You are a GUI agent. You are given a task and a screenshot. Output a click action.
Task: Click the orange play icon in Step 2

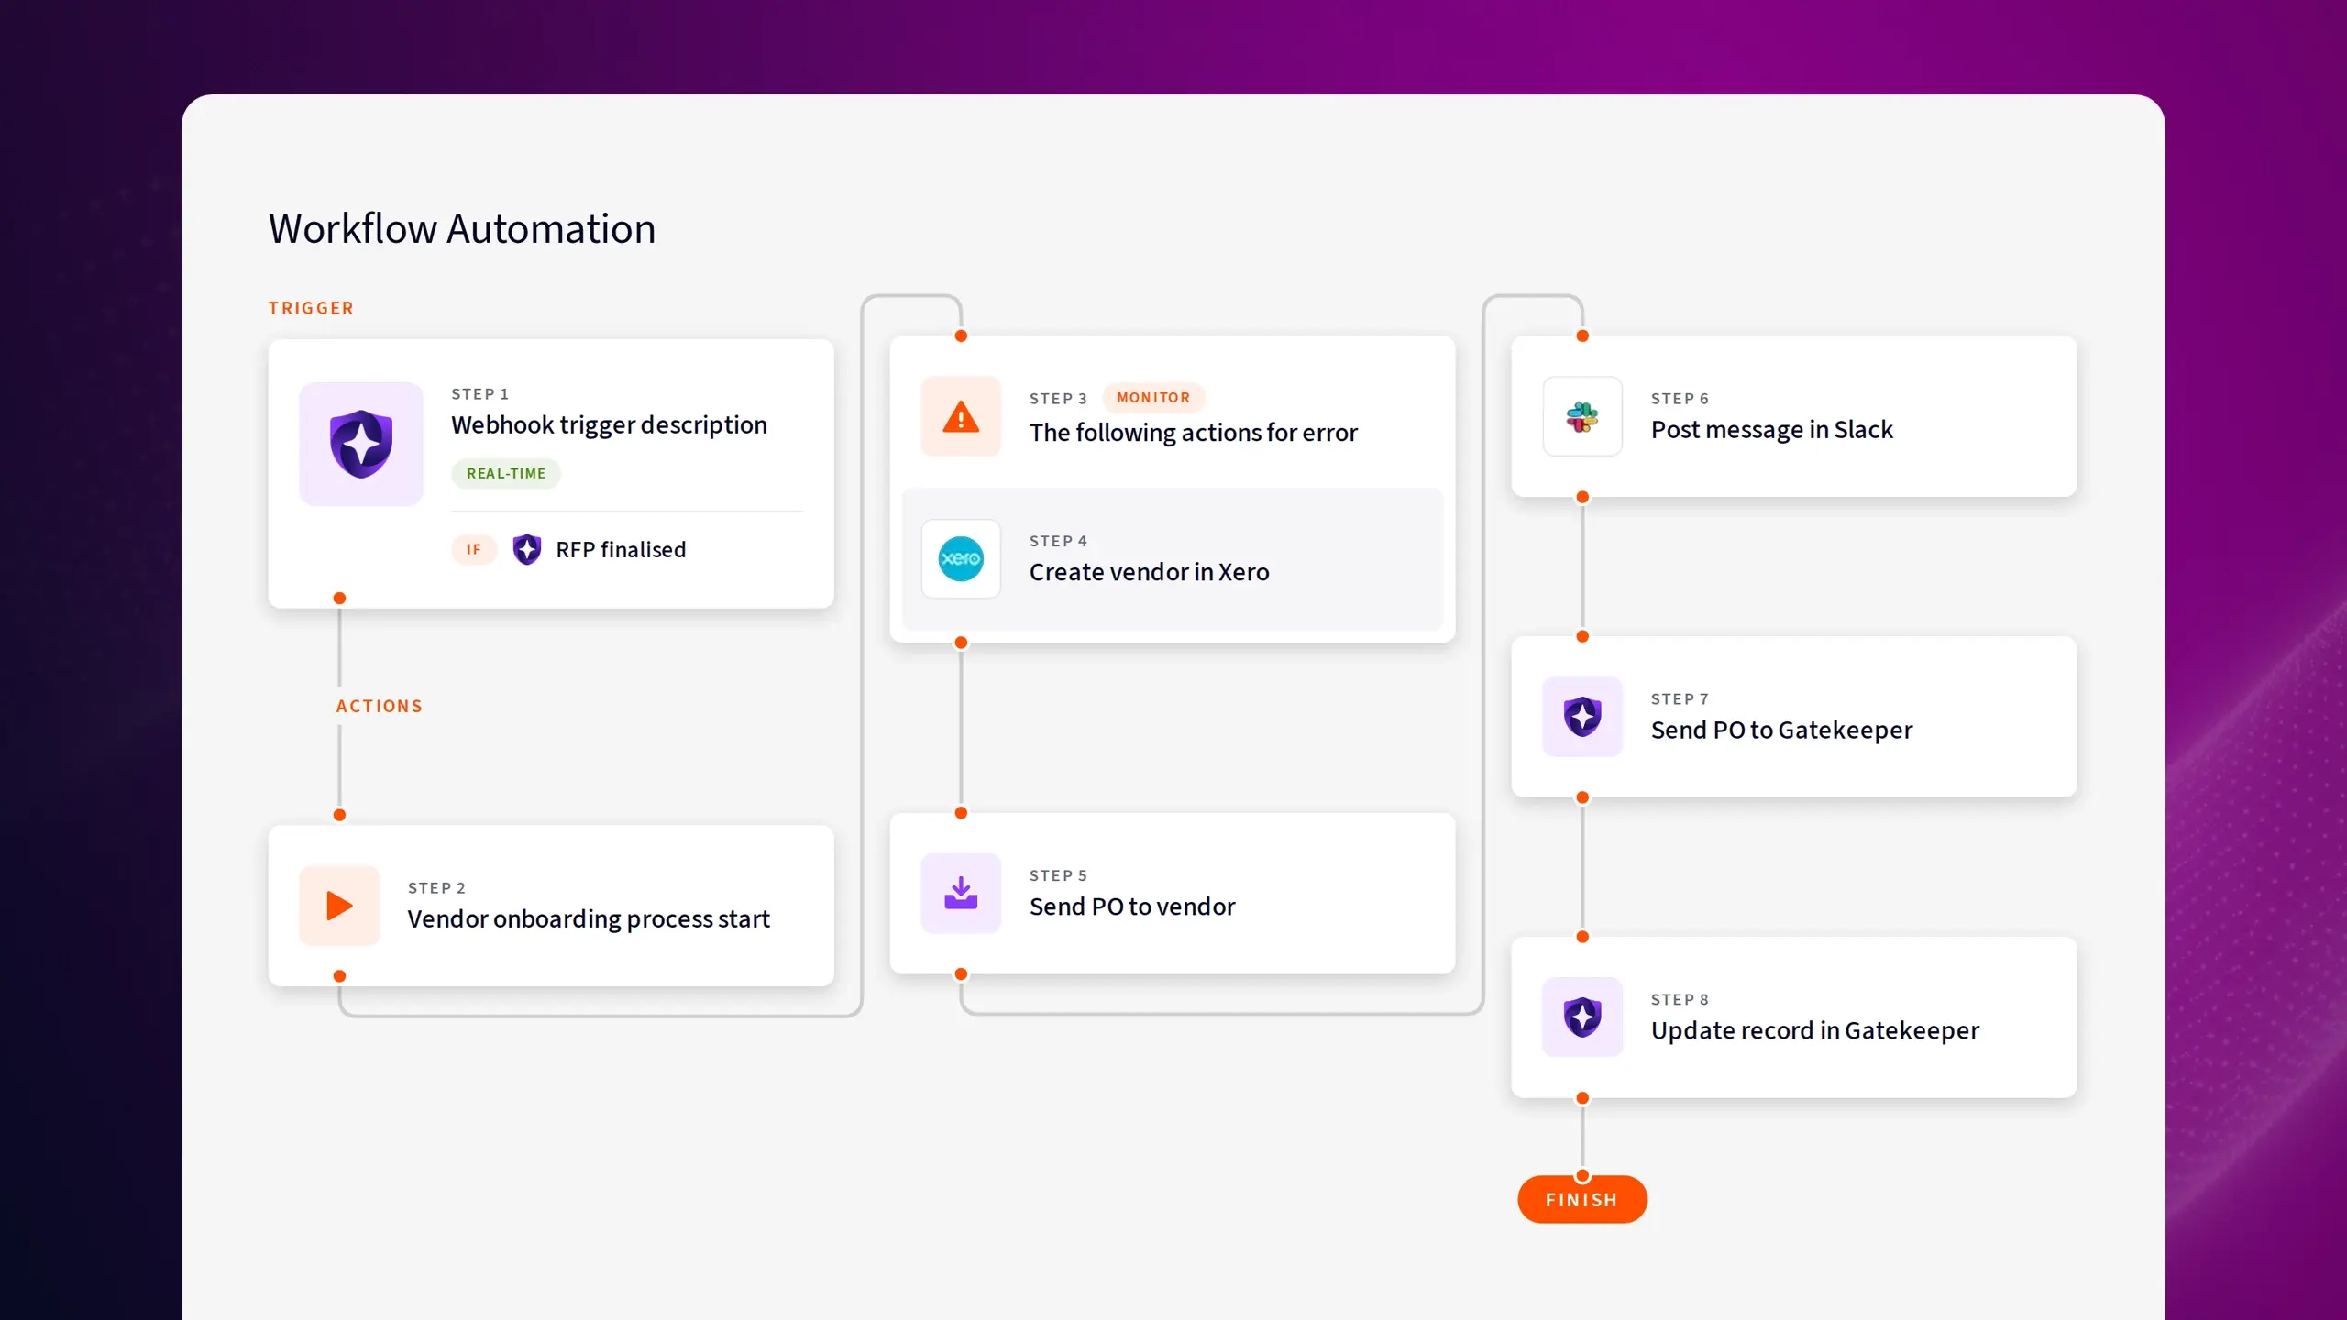339,906
